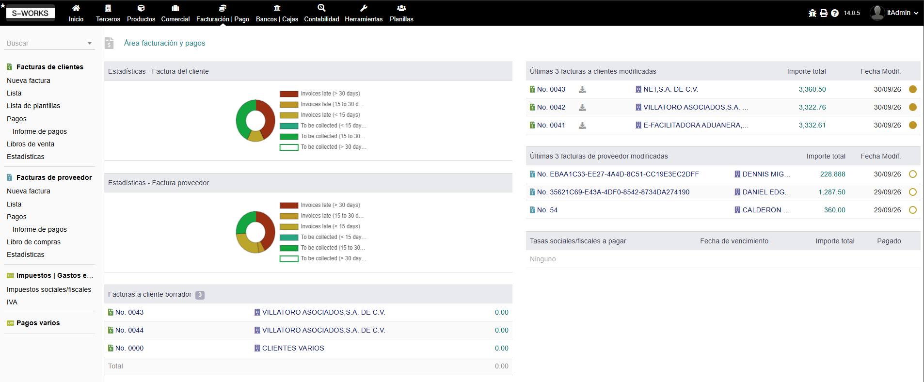Open the IVA sidebar link
The image size is (924, 382).
pos(12,302)
